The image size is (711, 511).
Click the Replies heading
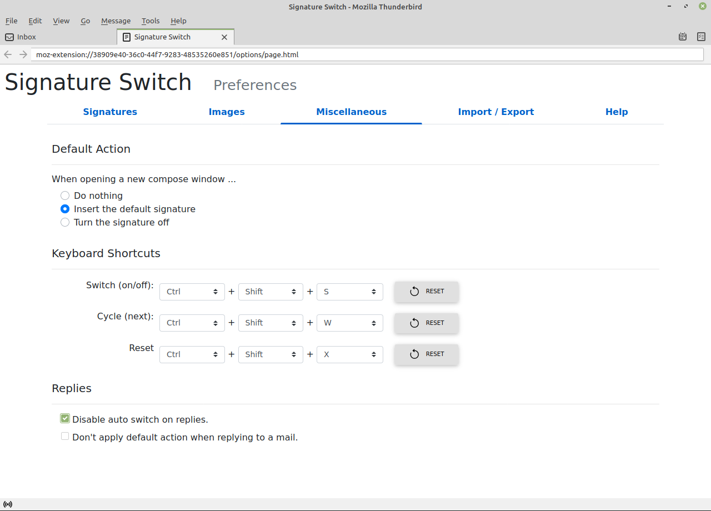tap(72, 388)
